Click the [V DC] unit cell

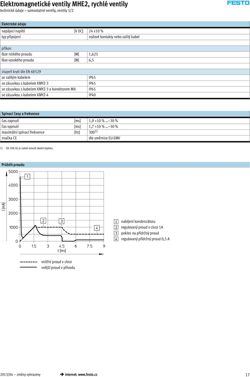click(x=79, y=31)
